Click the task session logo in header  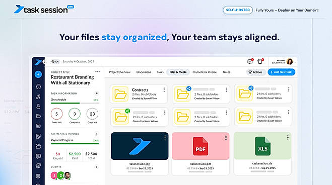coord(44,10)
